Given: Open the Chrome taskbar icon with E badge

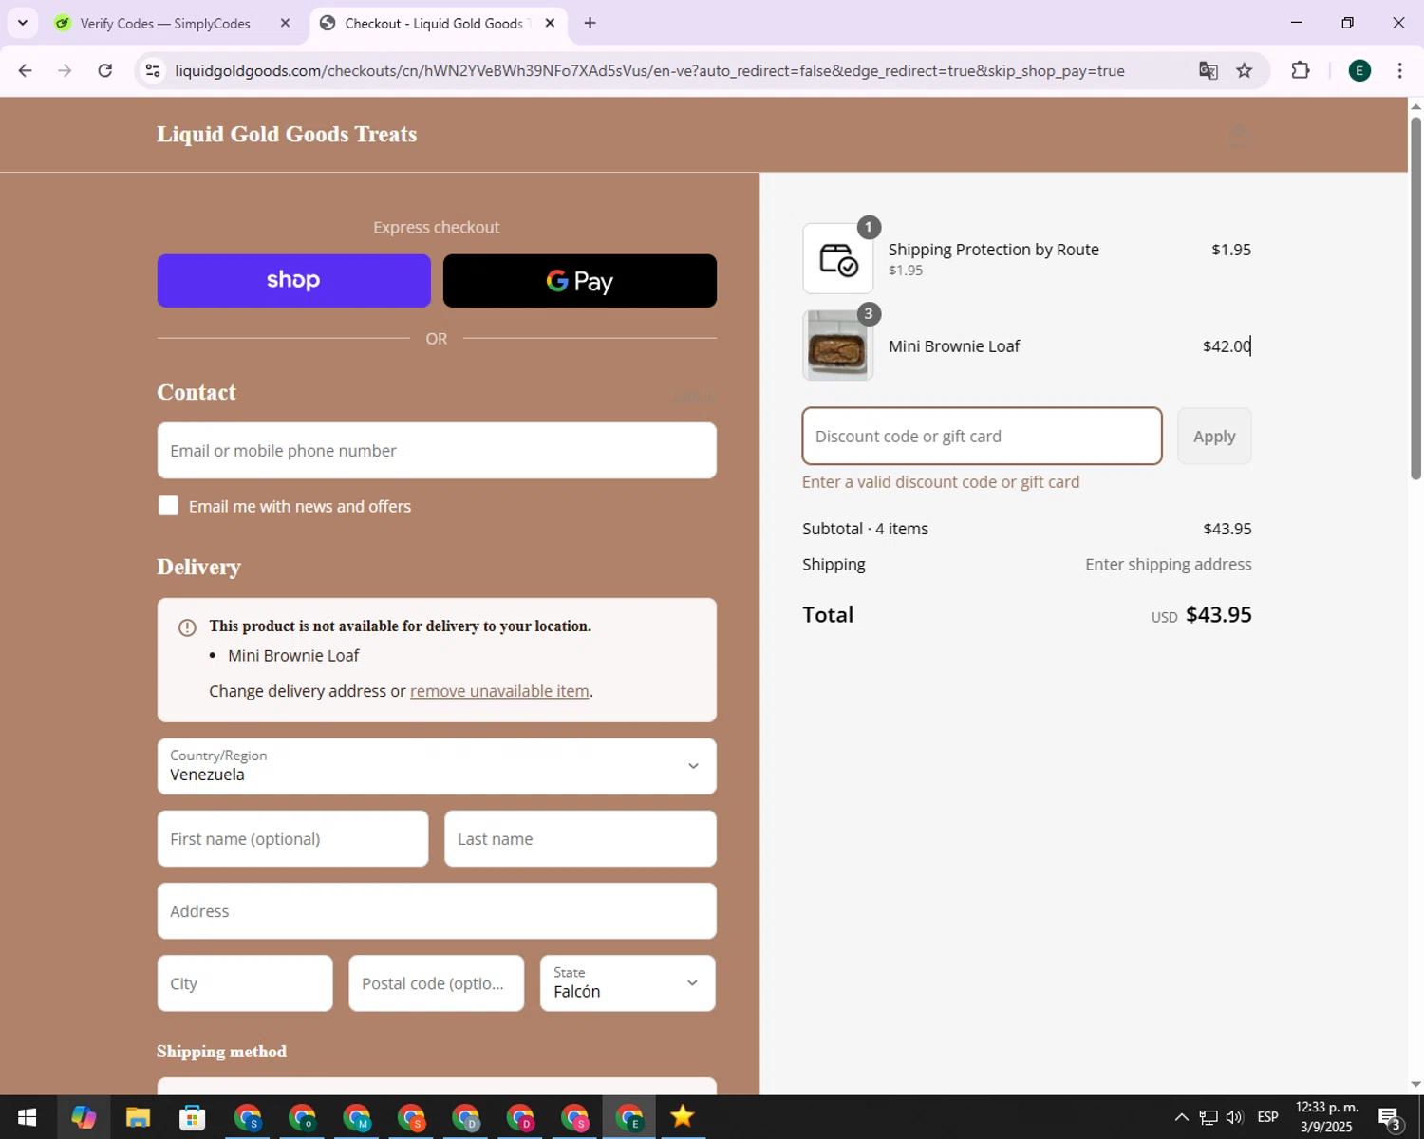Looking at the screenshot, I should (x=628, y=1117).
